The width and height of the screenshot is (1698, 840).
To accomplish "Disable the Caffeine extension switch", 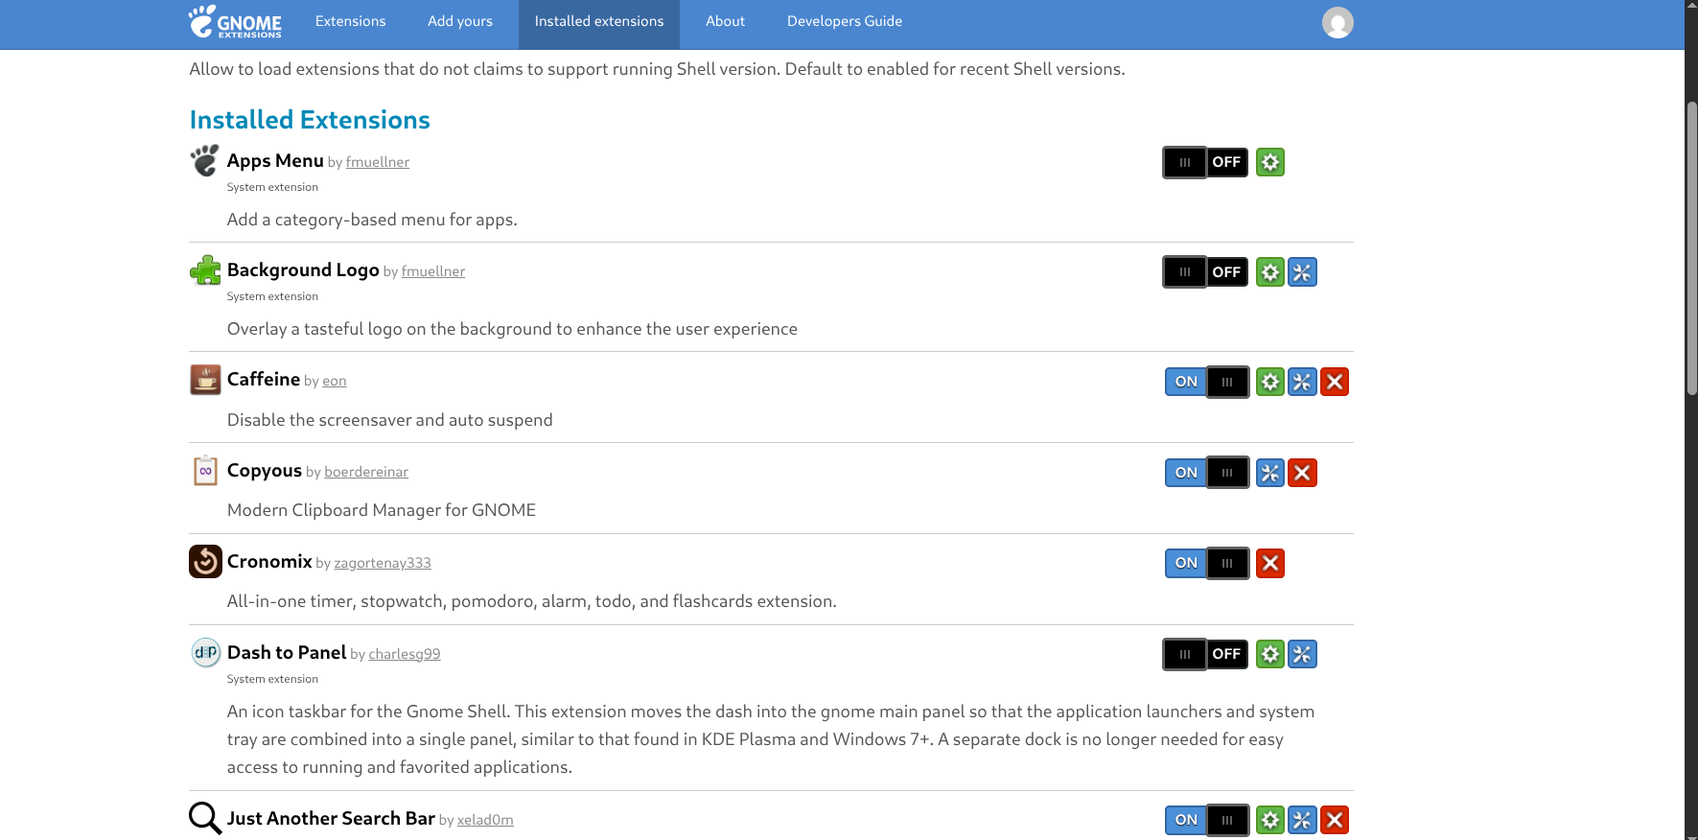I will click(x=1207, y=382).
